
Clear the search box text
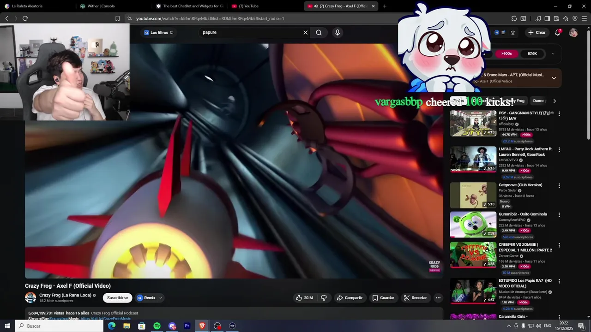pos(305,33)
